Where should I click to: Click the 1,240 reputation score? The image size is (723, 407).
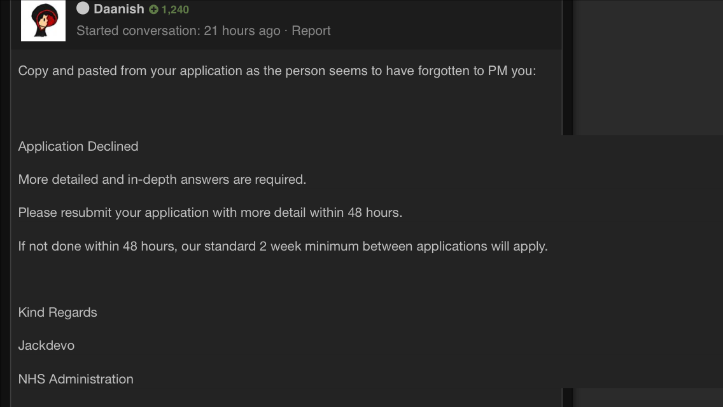[x=175, y=10]
